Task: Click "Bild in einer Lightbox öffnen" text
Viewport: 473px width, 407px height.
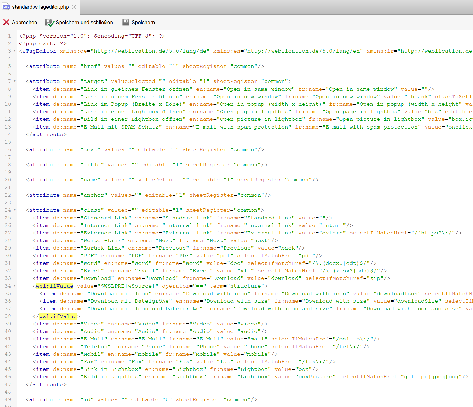Action: (133, 119)
